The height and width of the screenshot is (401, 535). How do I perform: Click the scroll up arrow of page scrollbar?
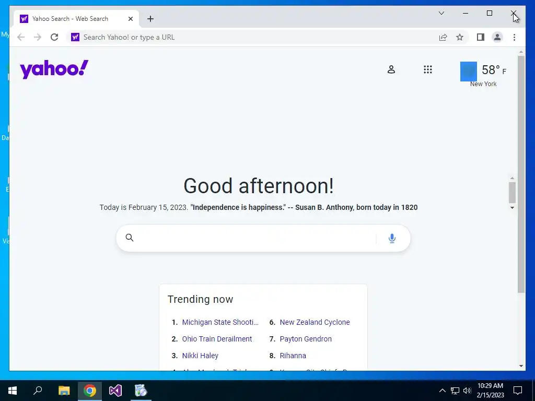point(521,52)
